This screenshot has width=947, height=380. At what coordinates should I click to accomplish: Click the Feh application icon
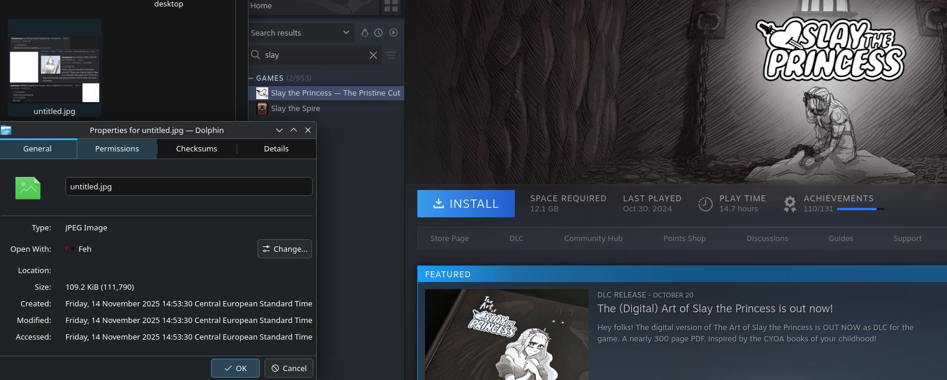70,249
